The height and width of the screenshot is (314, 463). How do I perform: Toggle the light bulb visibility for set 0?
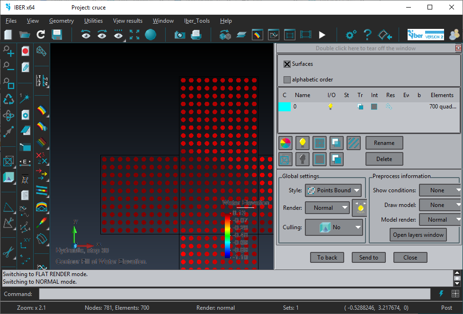coord(330,107)
